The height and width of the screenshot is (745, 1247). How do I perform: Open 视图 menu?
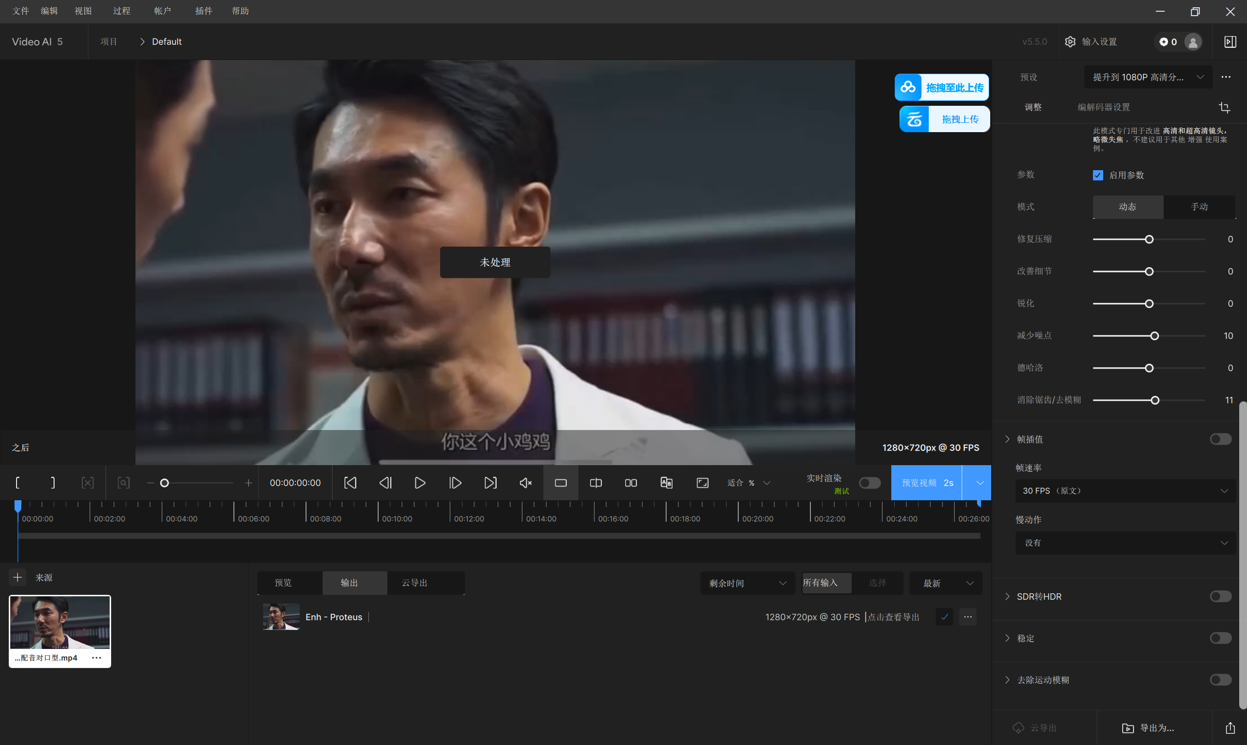(x=83, y=11)
